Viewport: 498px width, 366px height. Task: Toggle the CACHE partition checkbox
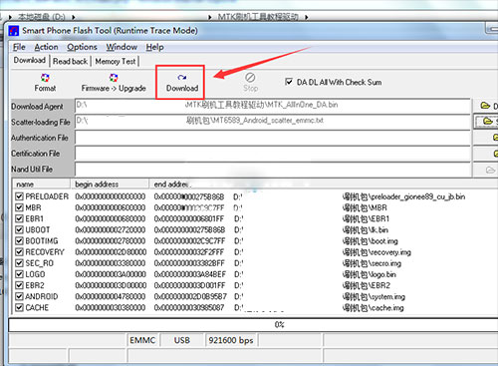pos(19,307)
